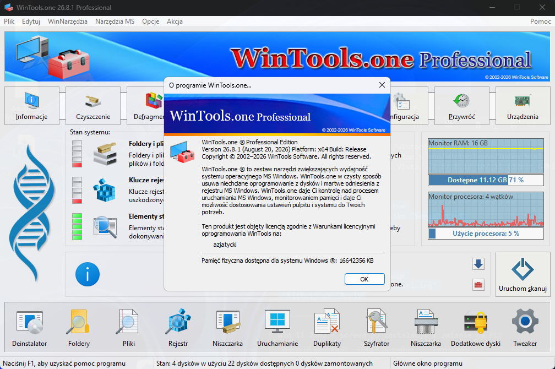Screen dimensions: 555x369
Task: Open the Foldery scanner tool
Action: coord(79,328)
